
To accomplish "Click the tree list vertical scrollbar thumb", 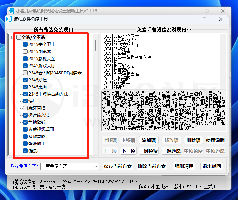I will point(95,45).
